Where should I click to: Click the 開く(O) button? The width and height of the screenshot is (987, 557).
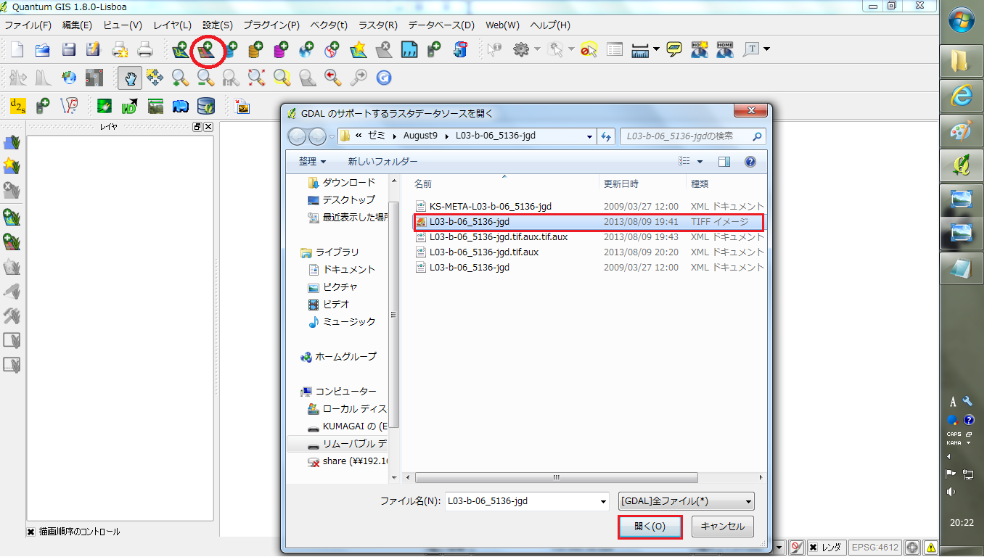tap(650, 527)
